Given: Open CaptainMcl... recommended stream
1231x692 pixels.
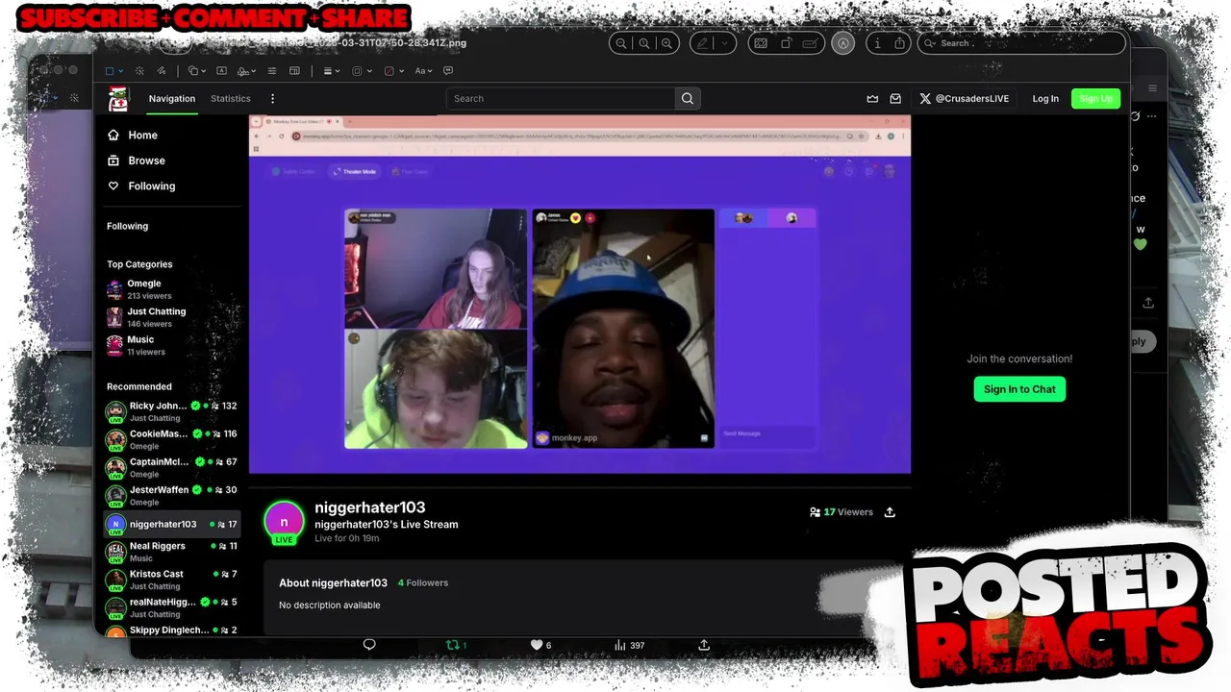Looking at the screenshot, I should tap(171, 467).
